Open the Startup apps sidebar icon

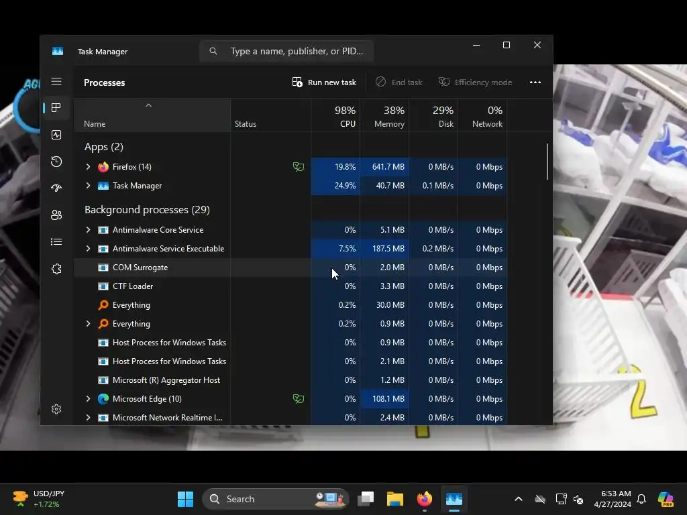tap(56, 188)
